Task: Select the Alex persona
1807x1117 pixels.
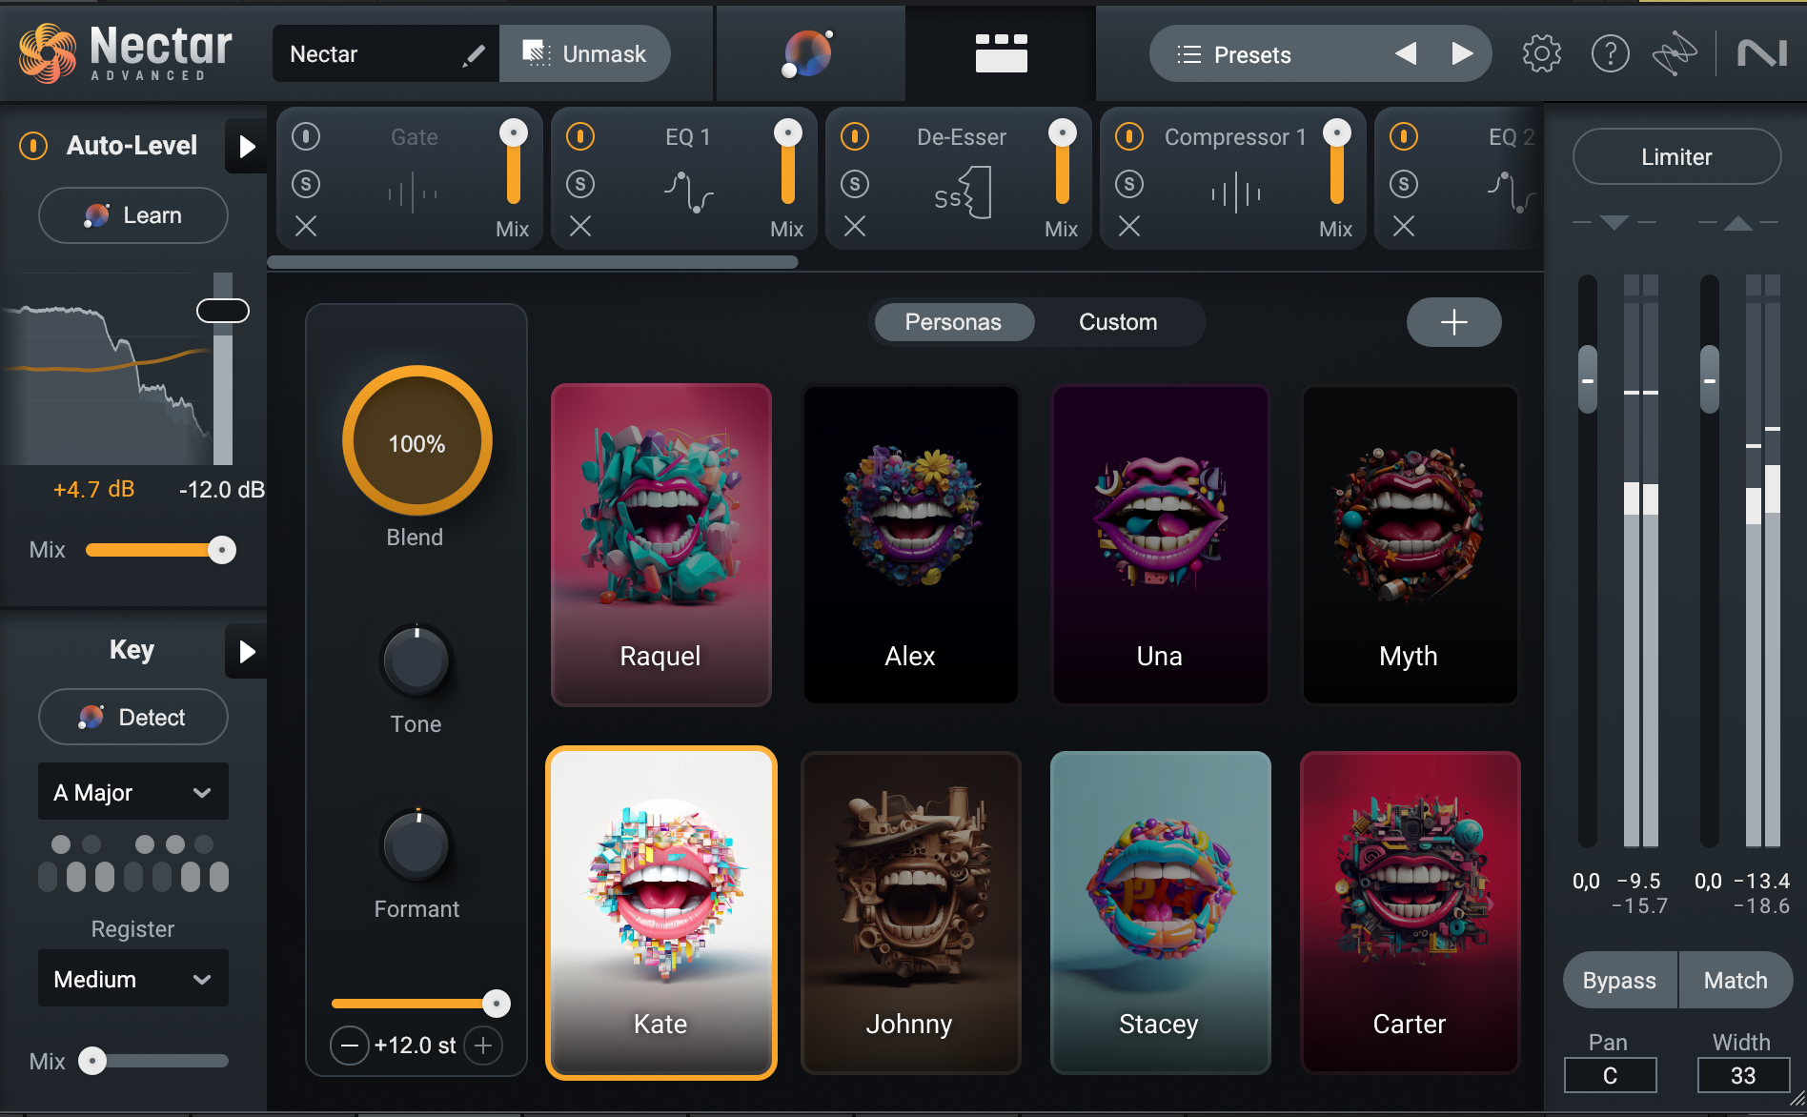Action: pos(910,544)
